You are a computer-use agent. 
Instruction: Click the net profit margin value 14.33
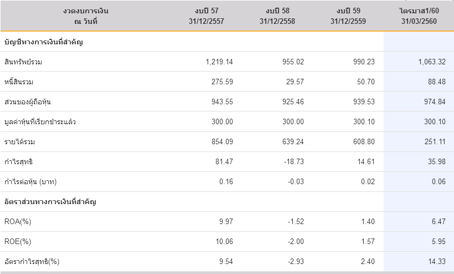coord(435,261)
